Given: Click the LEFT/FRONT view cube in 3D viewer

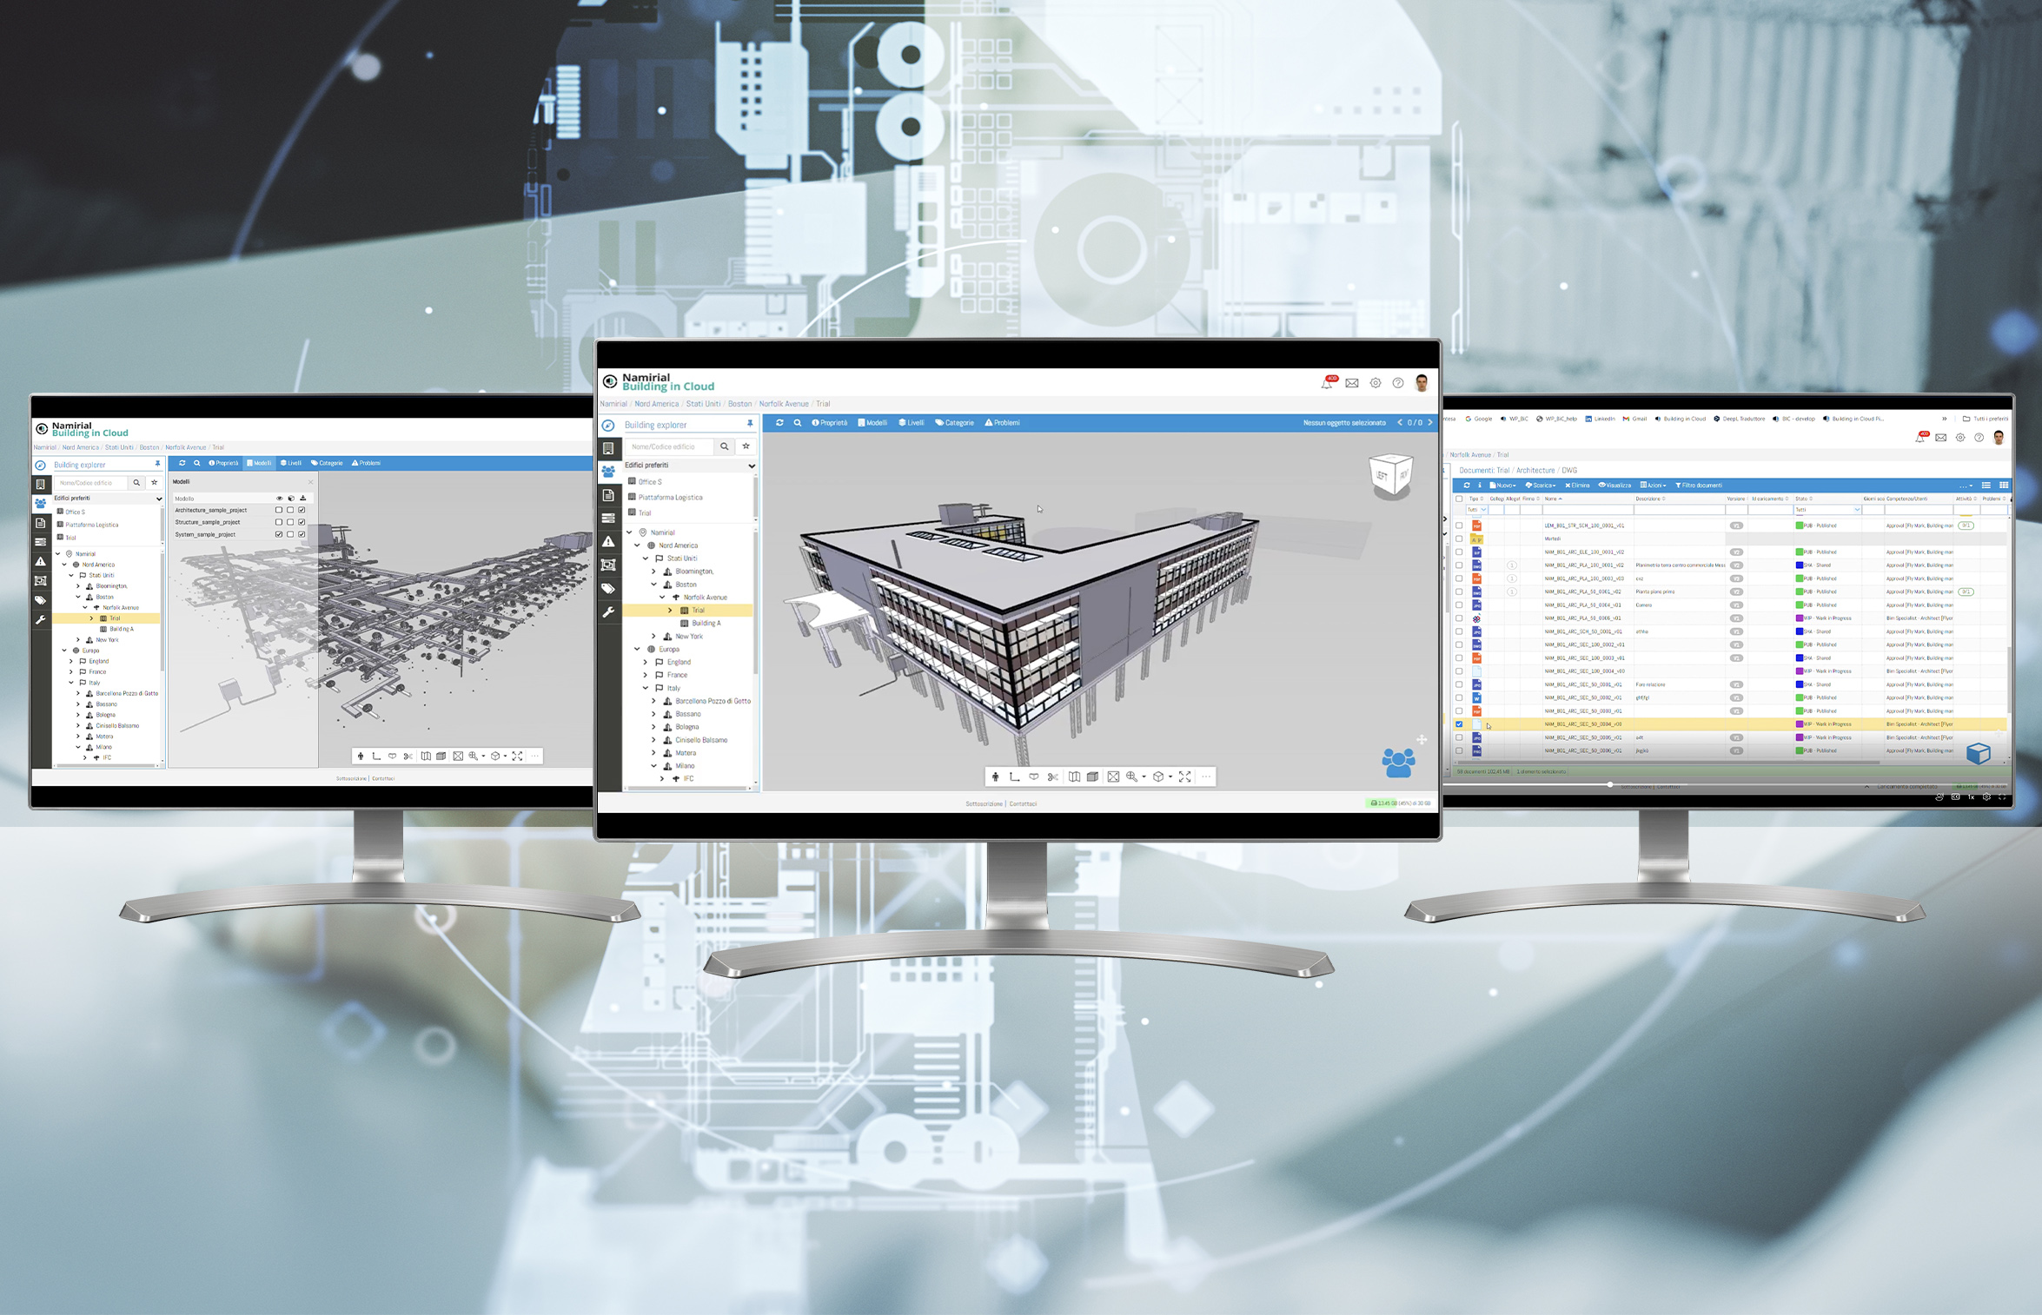Looking at the screenshot, I should click(1390, 474).
